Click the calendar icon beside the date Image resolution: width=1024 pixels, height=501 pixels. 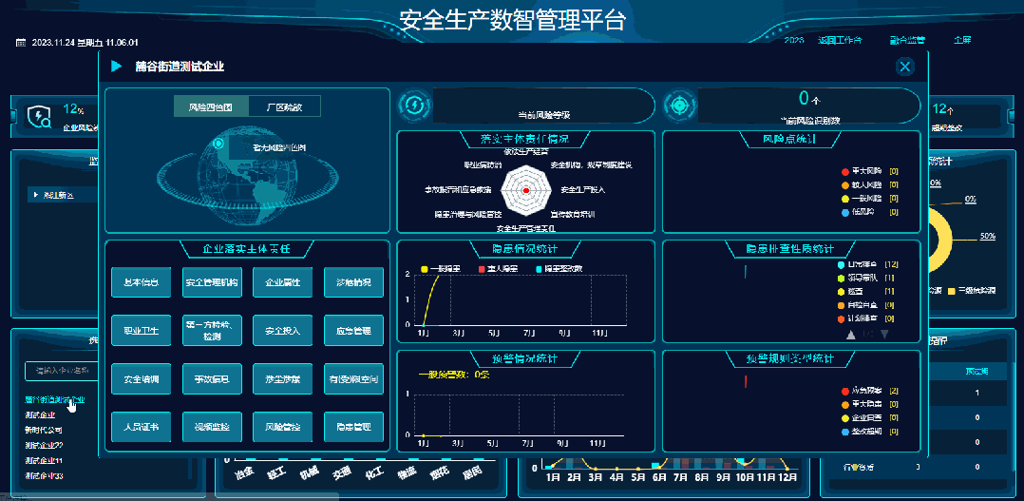coord(20,43)
